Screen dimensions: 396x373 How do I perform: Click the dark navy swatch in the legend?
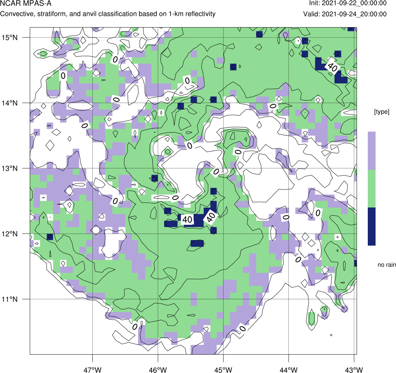(372, 227)
